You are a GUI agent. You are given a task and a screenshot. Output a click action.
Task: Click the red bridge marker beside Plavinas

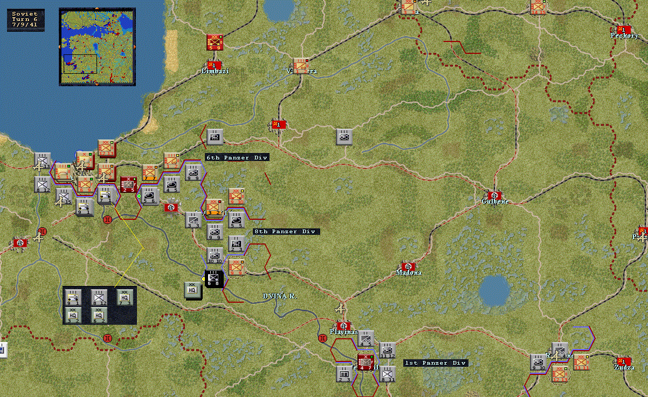[323, 338]
